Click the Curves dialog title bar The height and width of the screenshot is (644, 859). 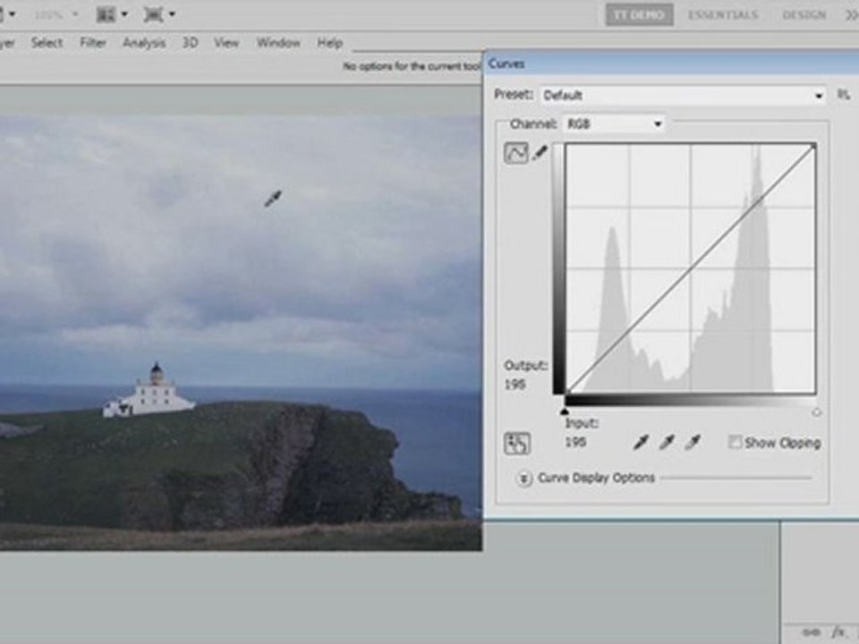[671, 64]
